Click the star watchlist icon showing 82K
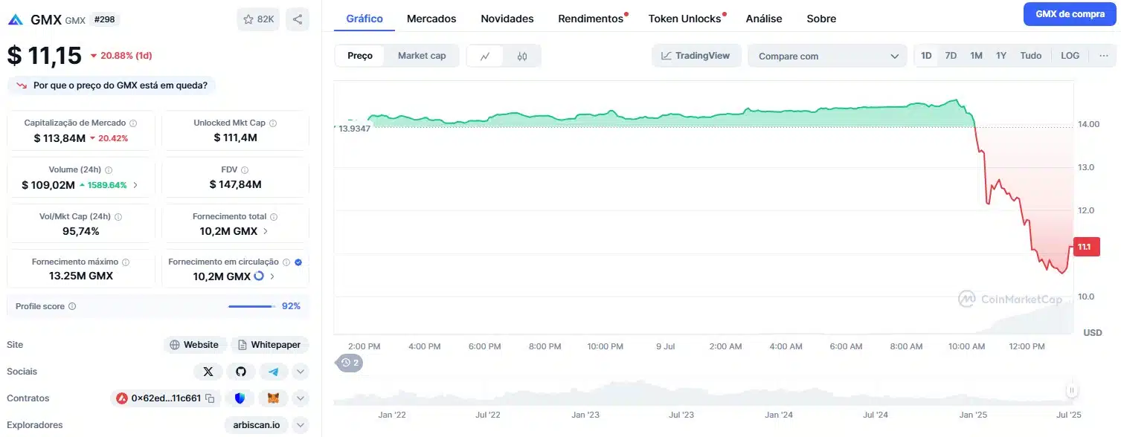The image size is (1121, 437). pos(258,19)
